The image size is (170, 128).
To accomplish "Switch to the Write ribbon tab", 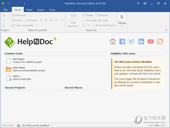I will pyautogui.click(x=29, y=10).
